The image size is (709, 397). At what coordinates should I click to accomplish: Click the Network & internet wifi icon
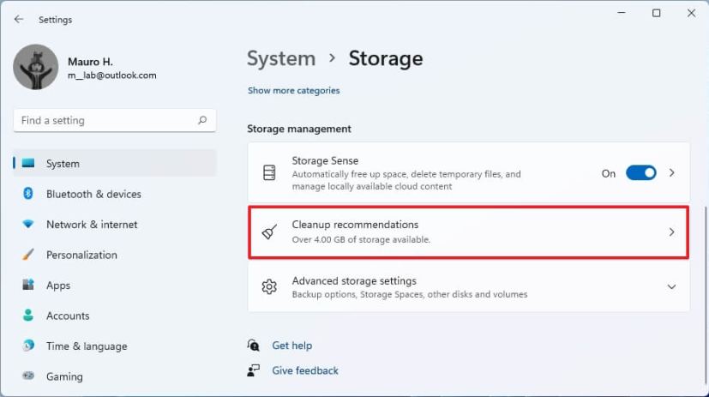pos(28,225)
